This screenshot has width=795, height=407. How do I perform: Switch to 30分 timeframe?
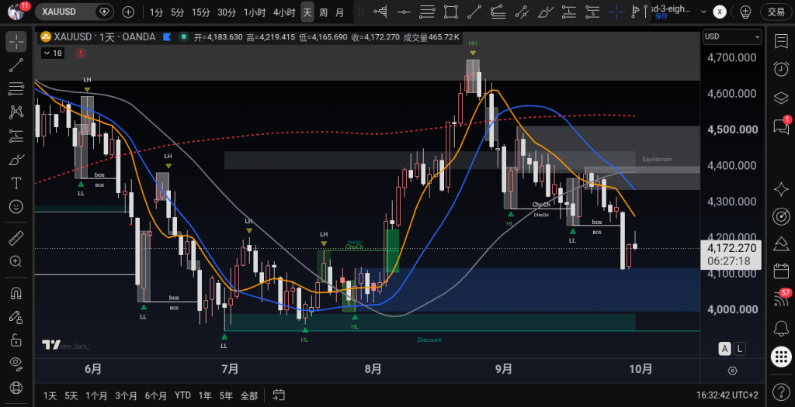pyautogui.click(x=227, y=12)
